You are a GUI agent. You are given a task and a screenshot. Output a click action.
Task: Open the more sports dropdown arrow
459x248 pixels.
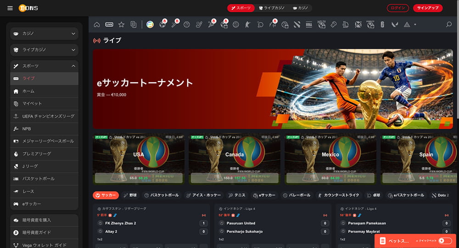tap(415, 25)
